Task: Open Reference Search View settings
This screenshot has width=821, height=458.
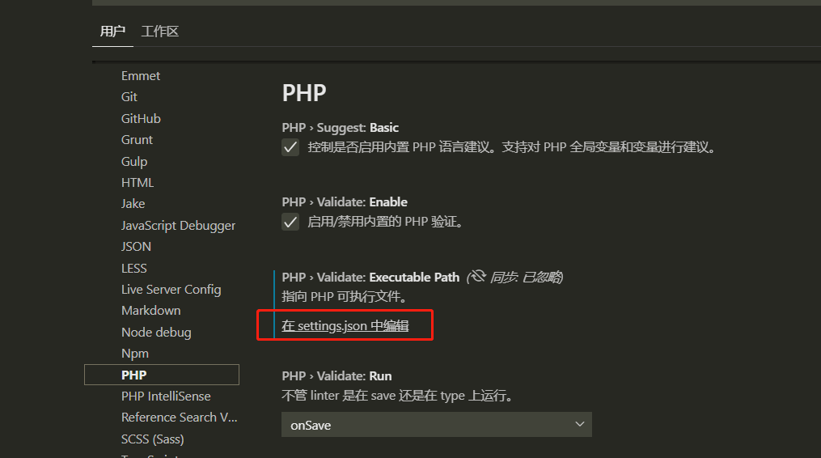Action: pyautogui.click(x=180, y=417)
